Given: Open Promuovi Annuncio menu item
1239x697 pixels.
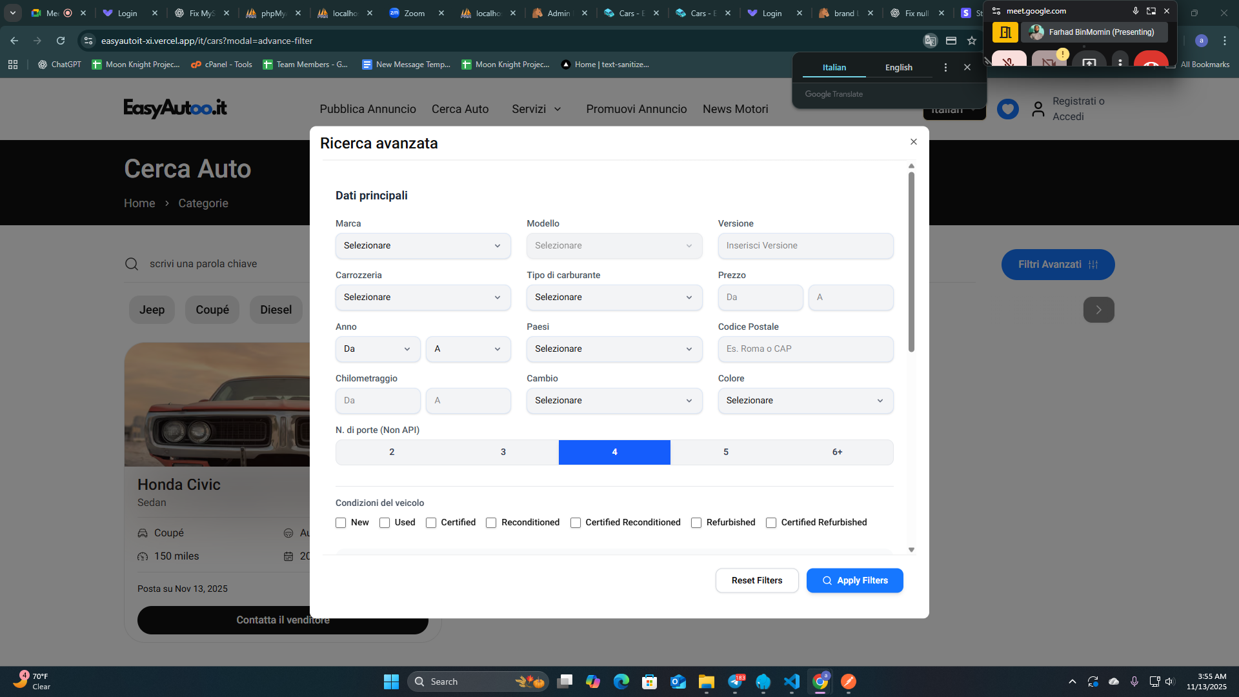Looking at the screenshot, I should pos(636,109).
